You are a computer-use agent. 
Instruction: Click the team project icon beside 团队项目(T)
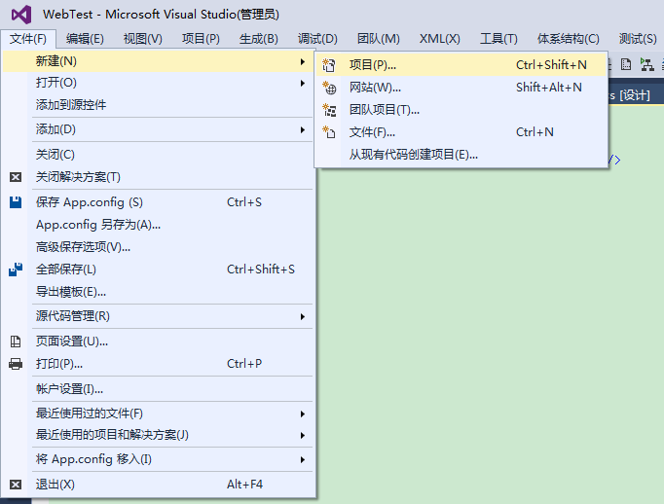[329, 110]
